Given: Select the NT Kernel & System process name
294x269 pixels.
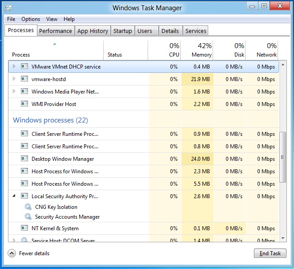Looking at the screenshot, I should (x=55, y=228).
